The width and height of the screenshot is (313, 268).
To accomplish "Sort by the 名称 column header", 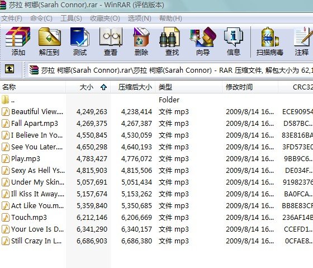I will (33, 87).
